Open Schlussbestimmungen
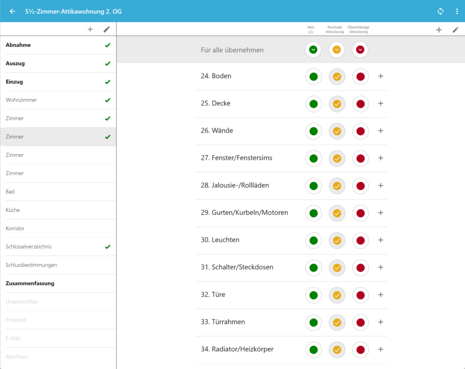Screen dimensions: 465x369 pyautogui.click(x=58, y=265)
